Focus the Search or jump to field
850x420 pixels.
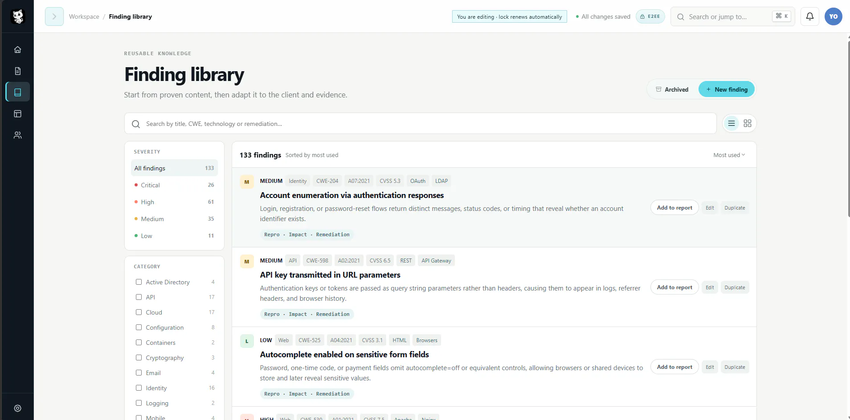[732, 16]
